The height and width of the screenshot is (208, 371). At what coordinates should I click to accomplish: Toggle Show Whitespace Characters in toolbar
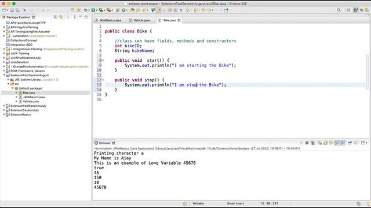(181, 10)
